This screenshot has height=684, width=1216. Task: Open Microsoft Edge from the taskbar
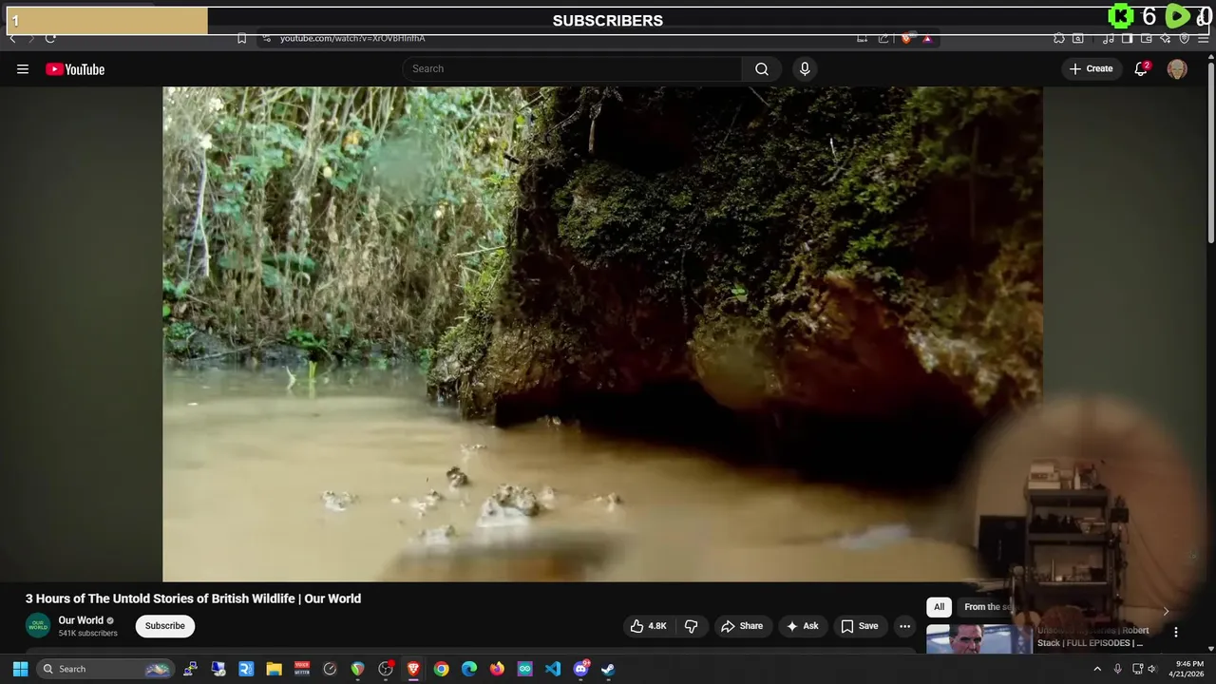469,669
